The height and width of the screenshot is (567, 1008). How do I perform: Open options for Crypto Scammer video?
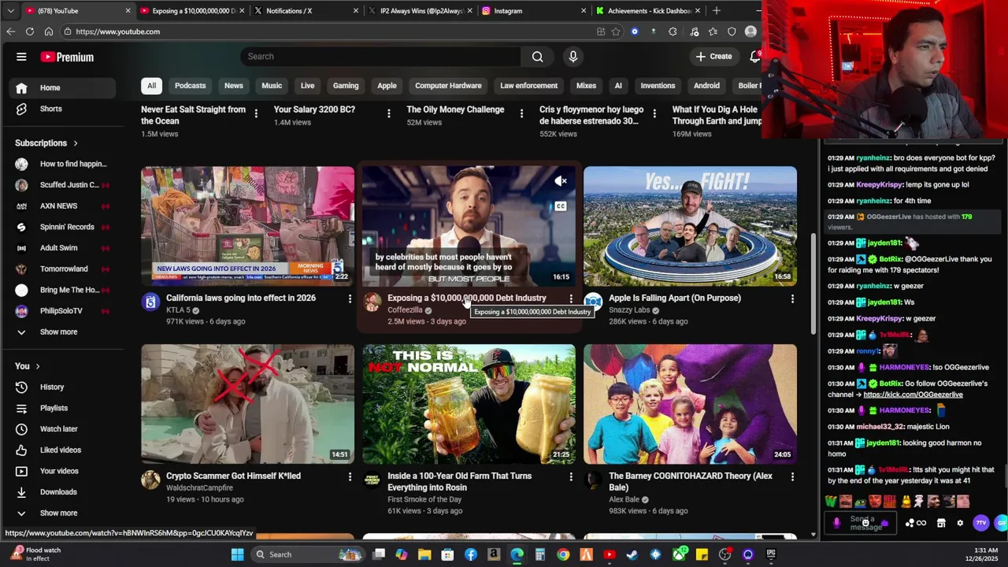(350, 476)
